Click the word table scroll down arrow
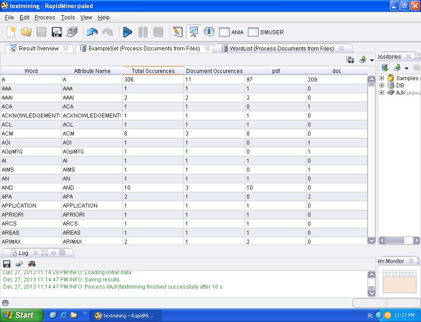 tap(372, 240)
